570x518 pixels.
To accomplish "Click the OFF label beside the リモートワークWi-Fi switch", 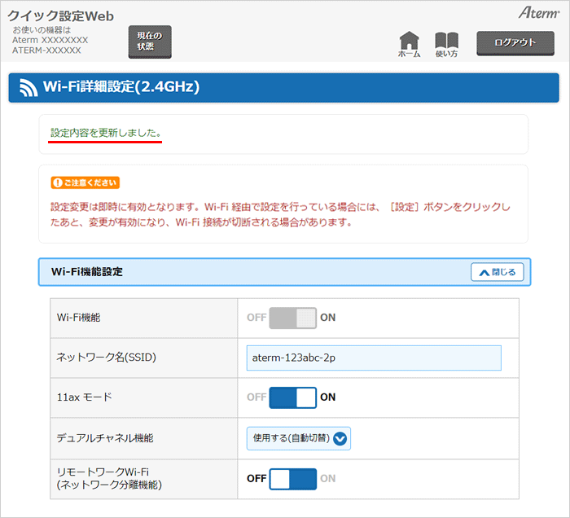I will [256, 478].
